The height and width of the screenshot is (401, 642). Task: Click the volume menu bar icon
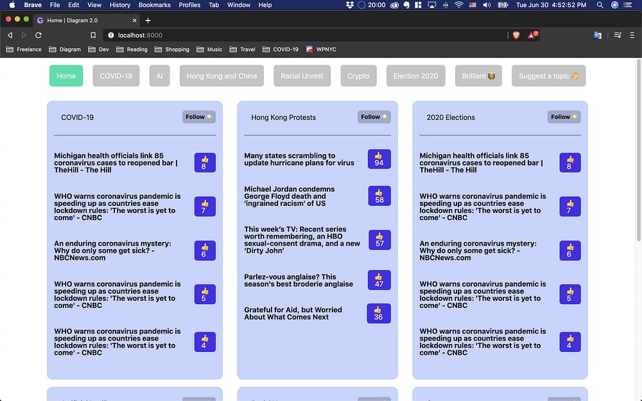487,5
